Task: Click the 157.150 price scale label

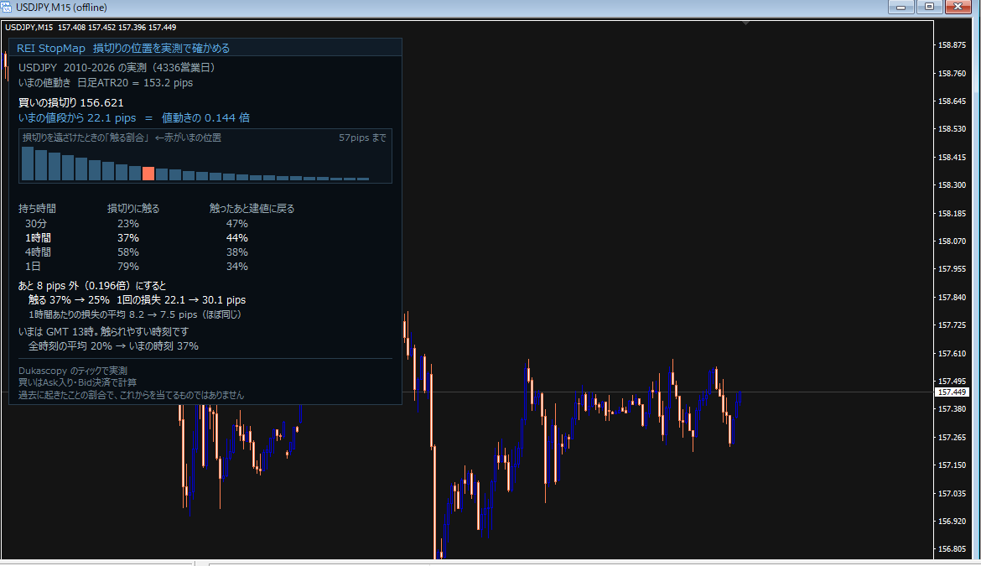Action: pos(952,465)
